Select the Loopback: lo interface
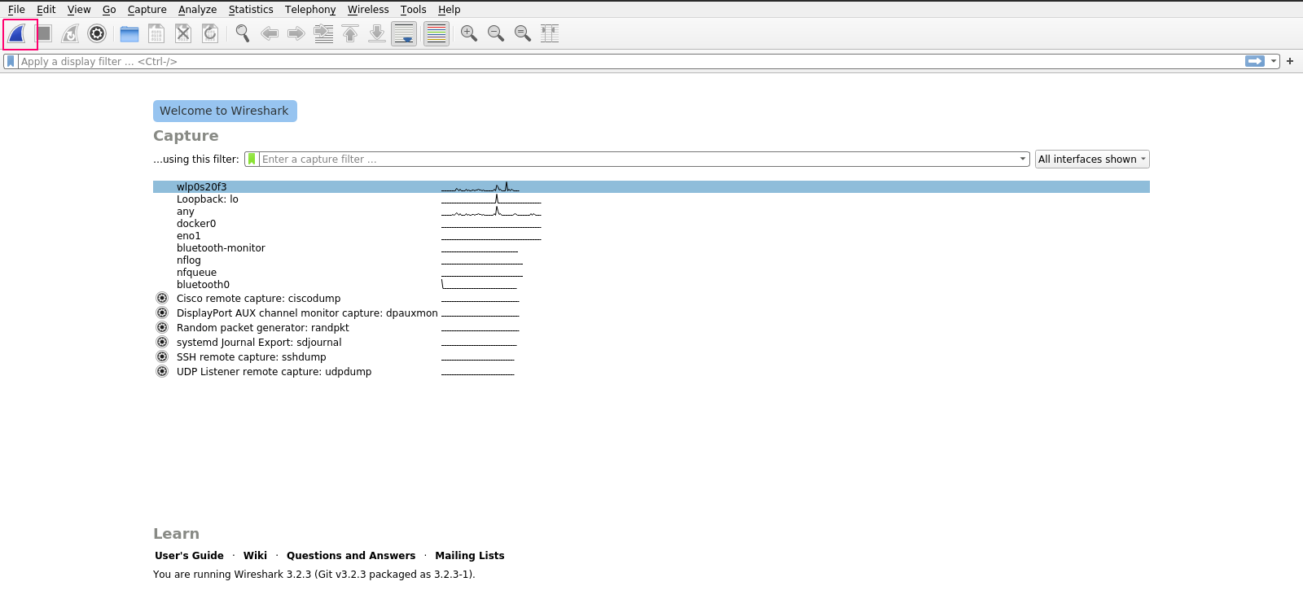The width and height of the screenshot is (1303, 599). tap(651, 199)
